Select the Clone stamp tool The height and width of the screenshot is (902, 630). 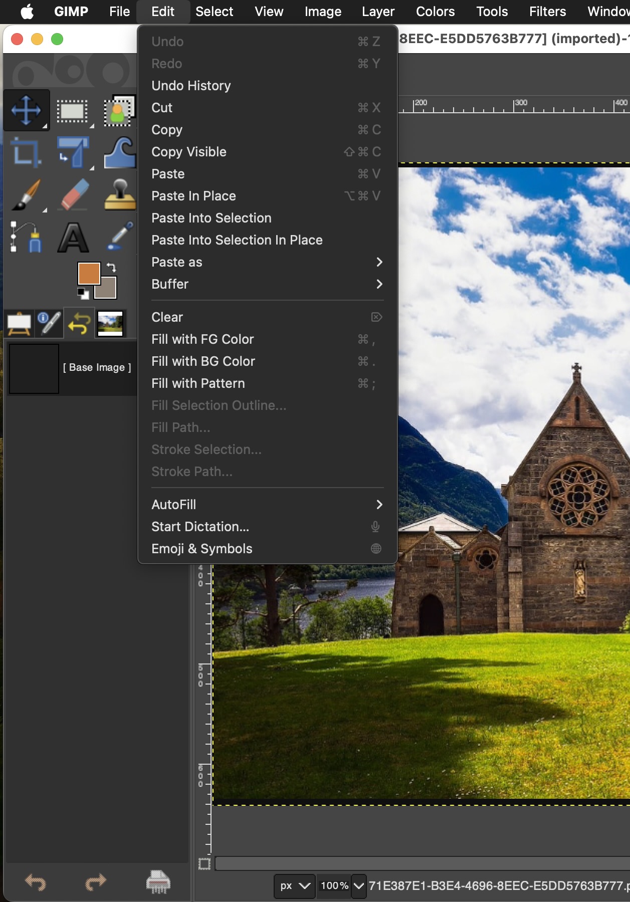(x=119, y=195)
